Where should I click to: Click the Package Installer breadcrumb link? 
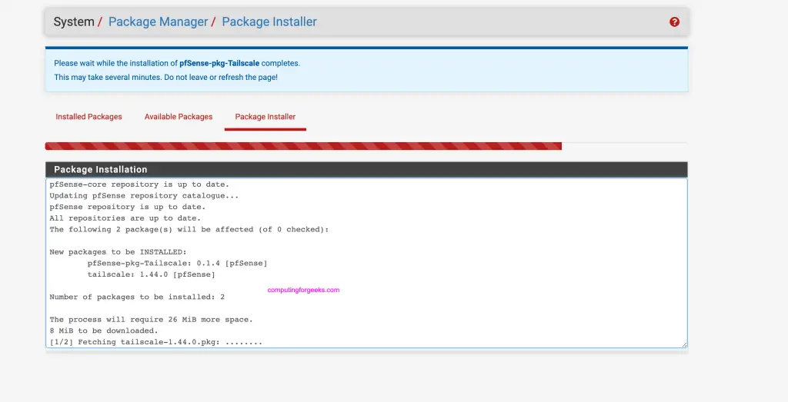269,22
